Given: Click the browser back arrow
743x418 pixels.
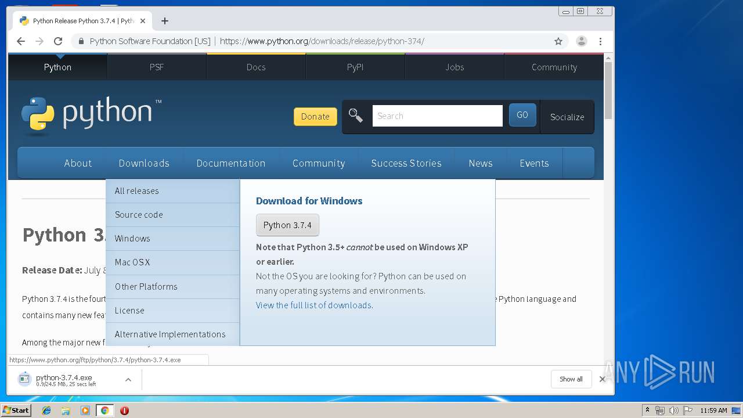Looking at the screenshot, I should point(21,41).
